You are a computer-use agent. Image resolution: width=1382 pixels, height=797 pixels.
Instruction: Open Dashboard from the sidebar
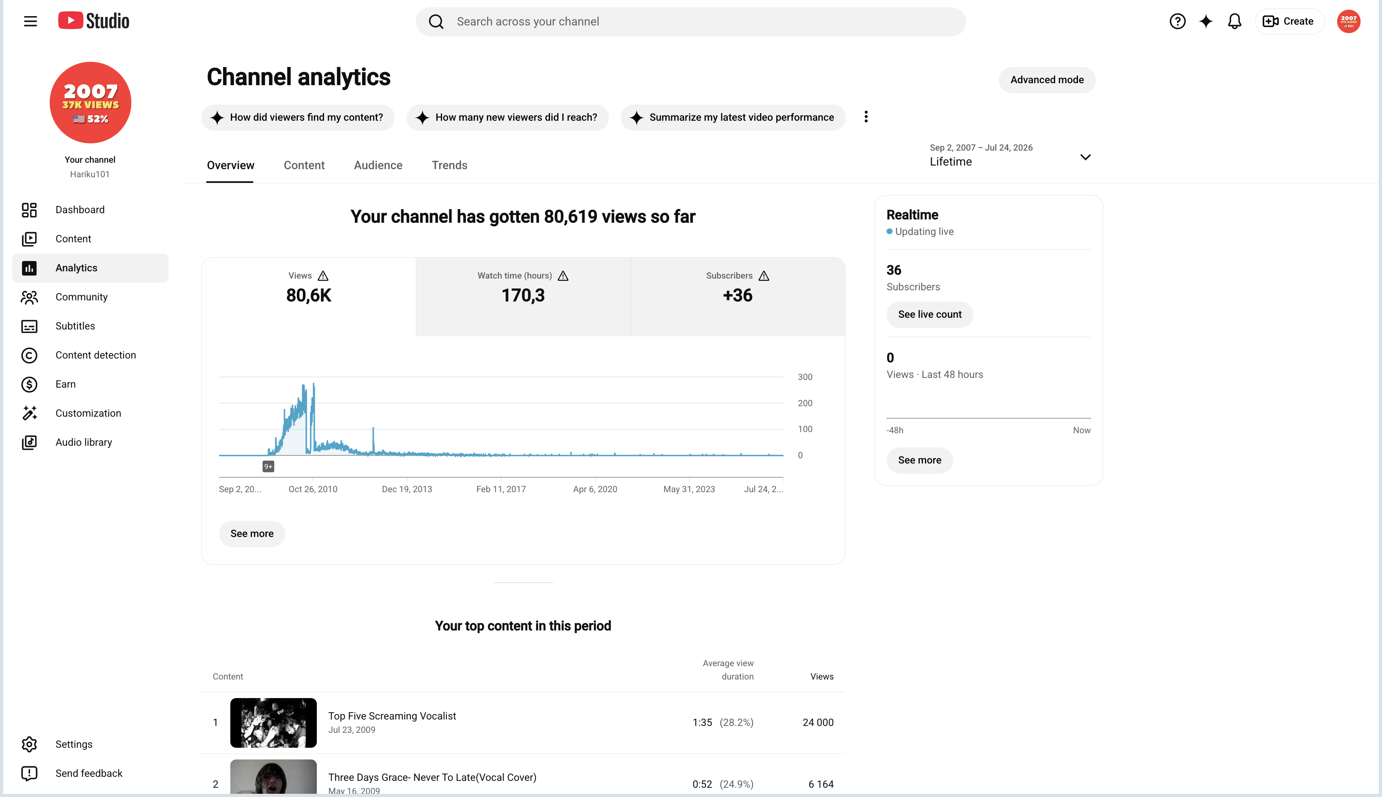91,210
